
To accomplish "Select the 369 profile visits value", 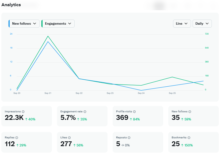I will pos(122,118).
